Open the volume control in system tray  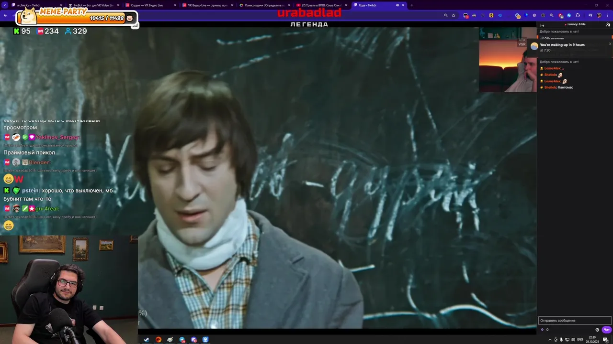pos(573,340)
